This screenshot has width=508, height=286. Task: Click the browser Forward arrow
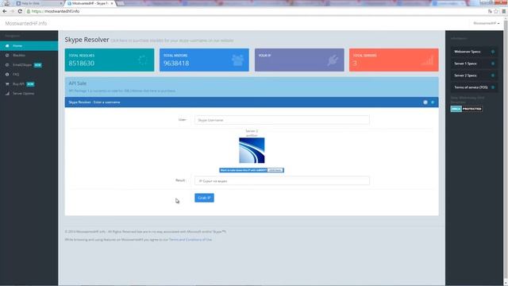[13, 11]
